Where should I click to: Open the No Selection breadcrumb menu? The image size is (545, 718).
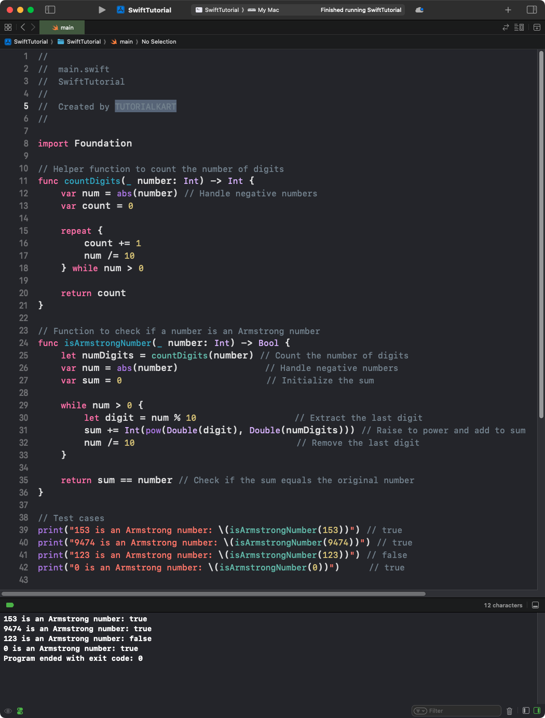pyautogui.click(x=159, y=42)
